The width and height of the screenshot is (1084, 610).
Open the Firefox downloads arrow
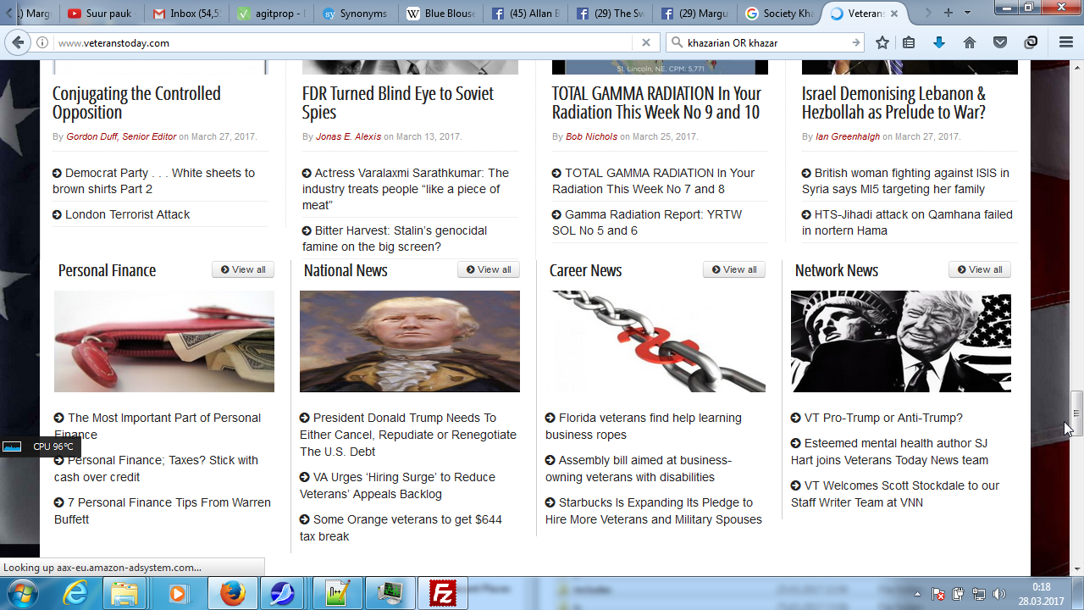click(939, 42)
